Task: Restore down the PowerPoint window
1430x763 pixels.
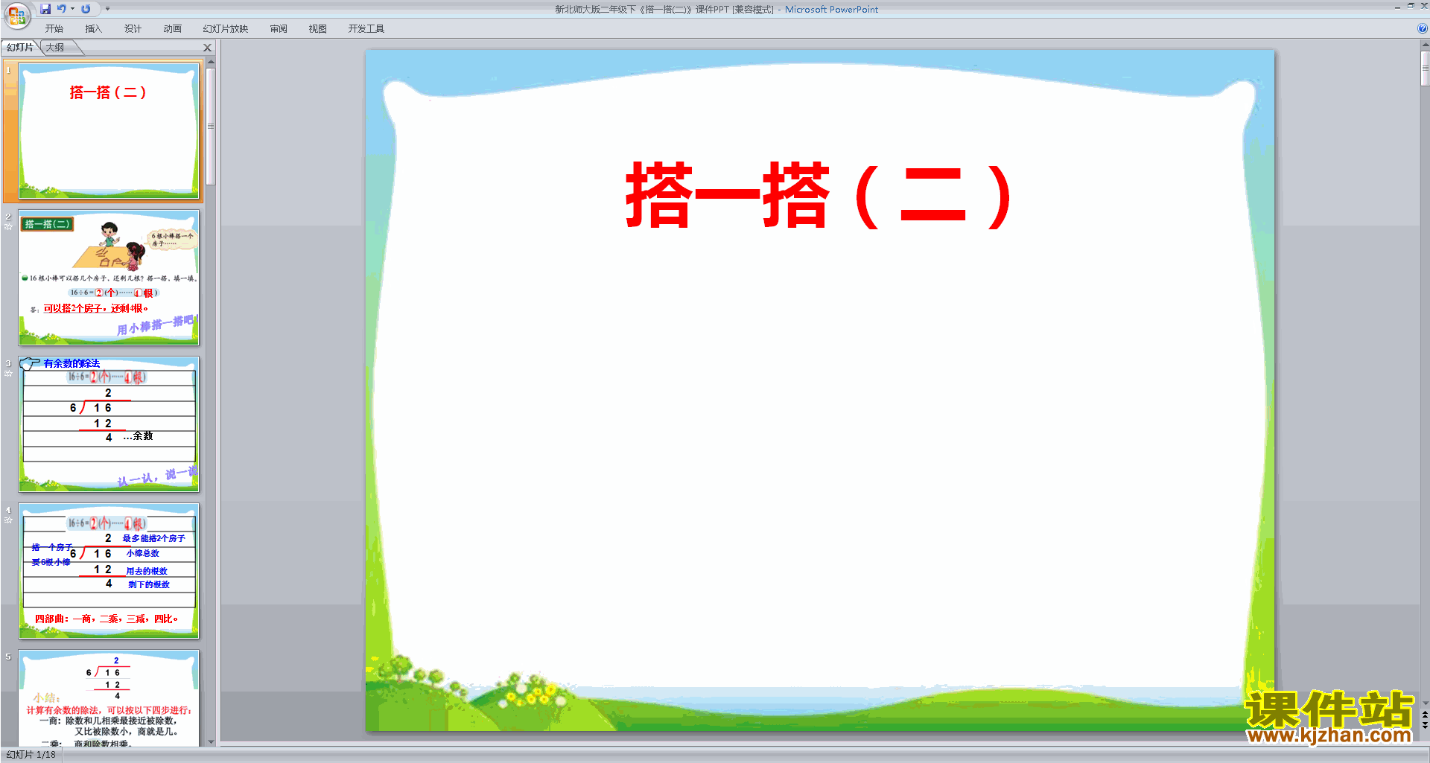Action: 1411,6
